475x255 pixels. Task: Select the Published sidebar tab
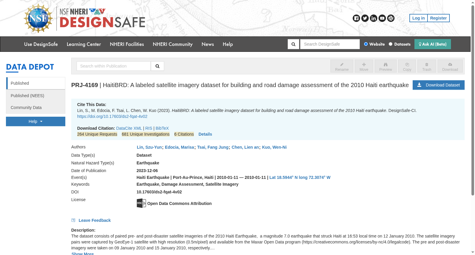coord(36,83)
